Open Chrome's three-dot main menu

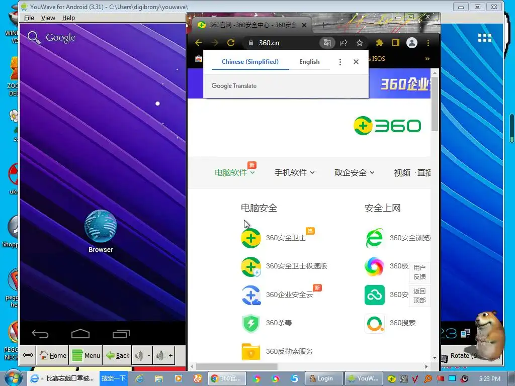[428, 43]
